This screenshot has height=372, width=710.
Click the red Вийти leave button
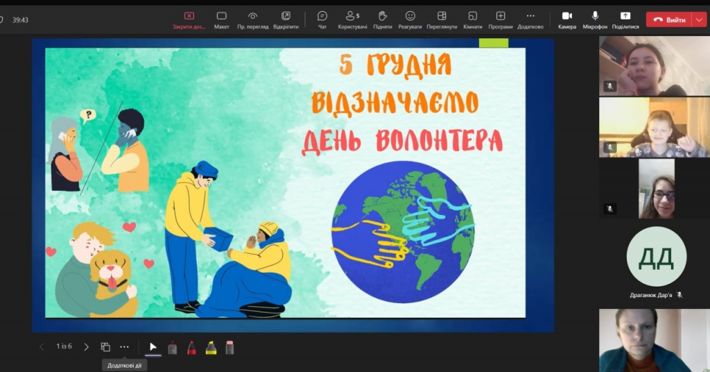[x=669, y=19]
